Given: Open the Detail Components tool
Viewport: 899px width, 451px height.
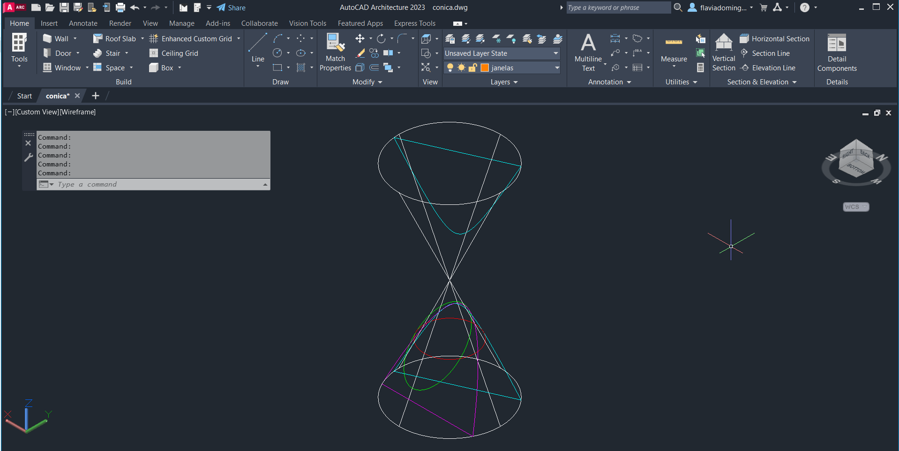Looking at the screenshot, I should pyautogui.click(x=837, y=52).
